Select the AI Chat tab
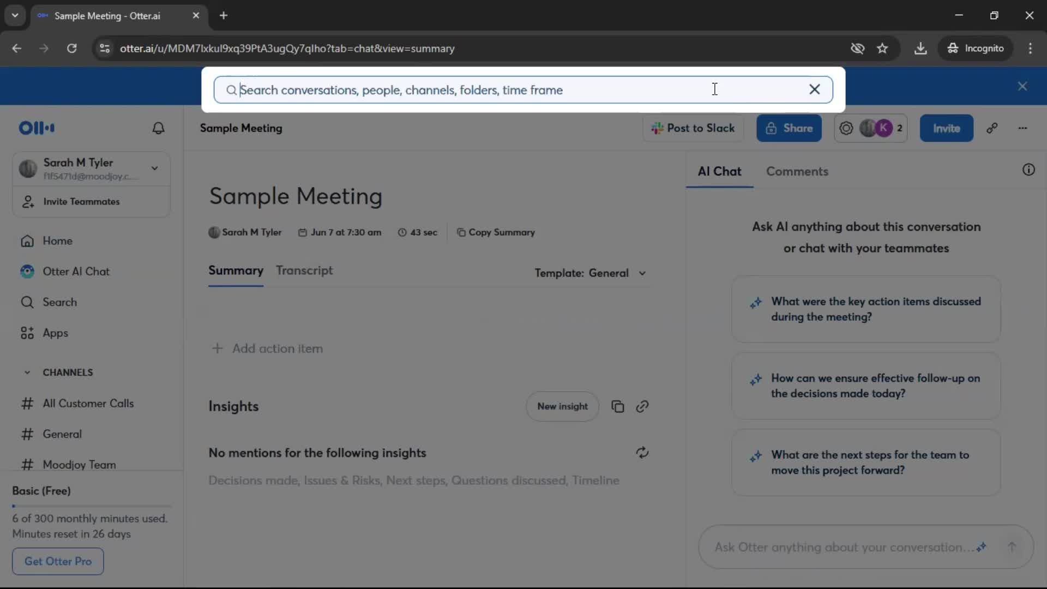The height and width of the screenshot is (589, 1047). tap(719, 171)
